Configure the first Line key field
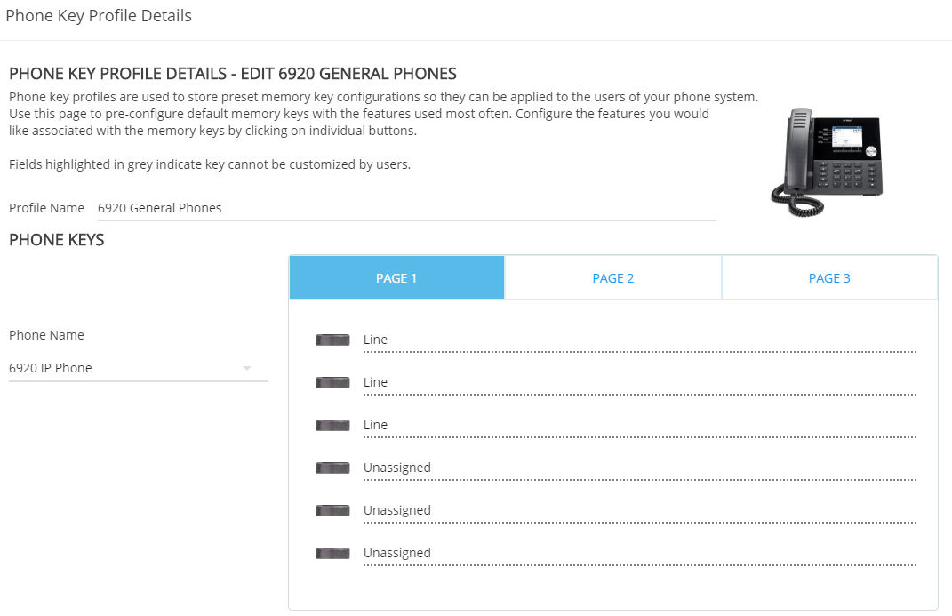The image size is (952, 616). click(640, 340)
